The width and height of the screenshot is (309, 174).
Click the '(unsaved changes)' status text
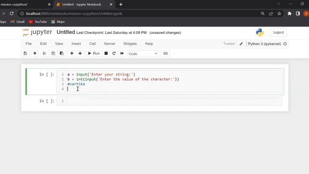click(165, 33)
